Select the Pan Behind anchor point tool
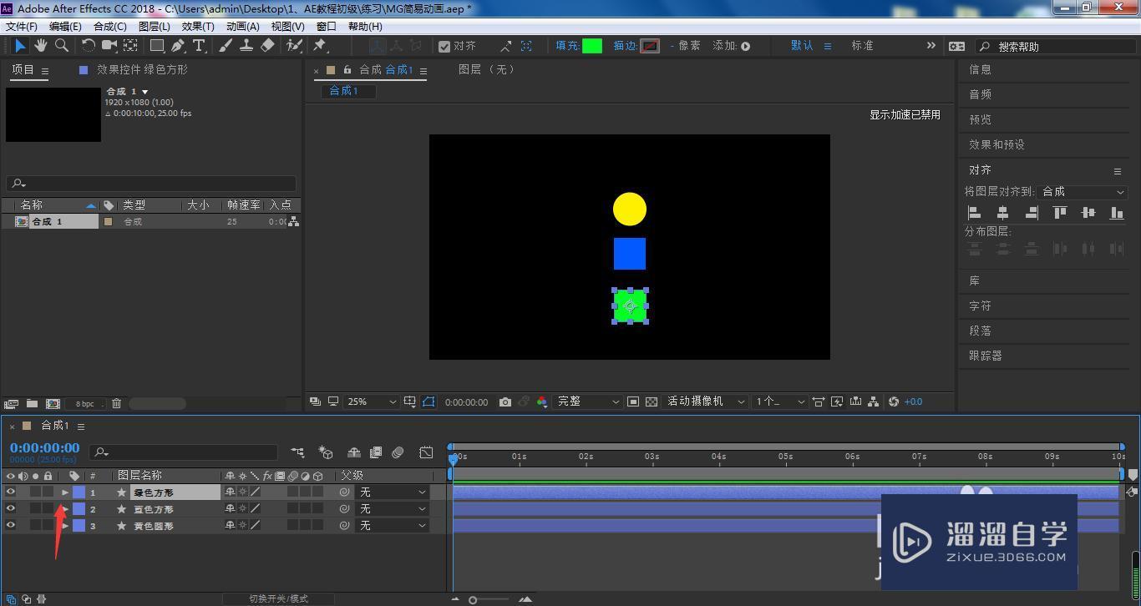1141x606 pixels. click(x=131, y=46)
